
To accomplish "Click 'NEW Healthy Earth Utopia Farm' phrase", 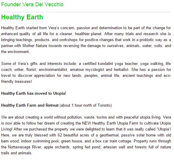I will [110, 123].
